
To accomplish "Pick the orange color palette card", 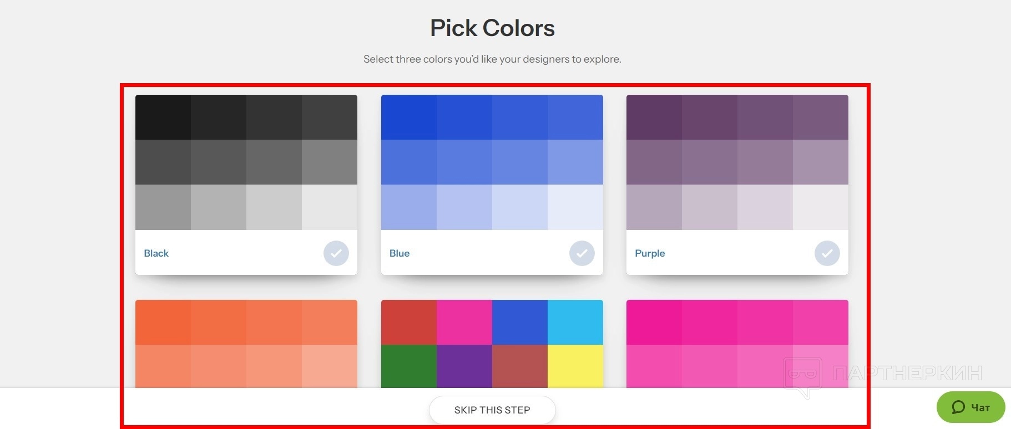I will point(246,344).
